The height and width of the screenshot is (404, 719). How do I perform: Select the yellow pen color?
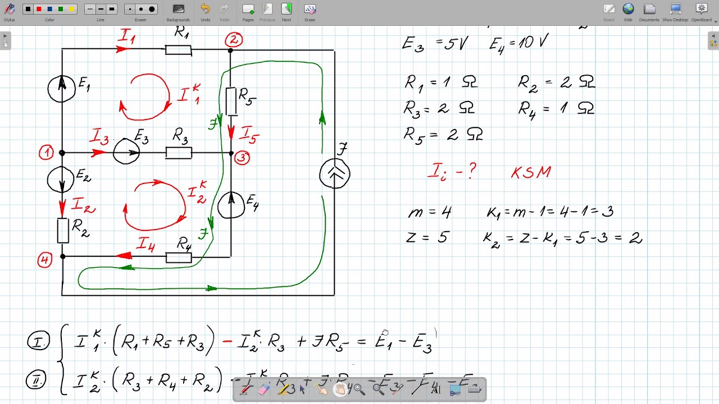71,9
